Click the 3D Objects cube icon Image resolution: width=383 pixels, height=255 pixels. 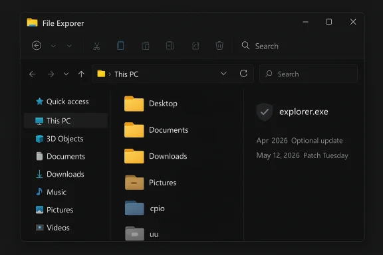(x=39, y=139)
